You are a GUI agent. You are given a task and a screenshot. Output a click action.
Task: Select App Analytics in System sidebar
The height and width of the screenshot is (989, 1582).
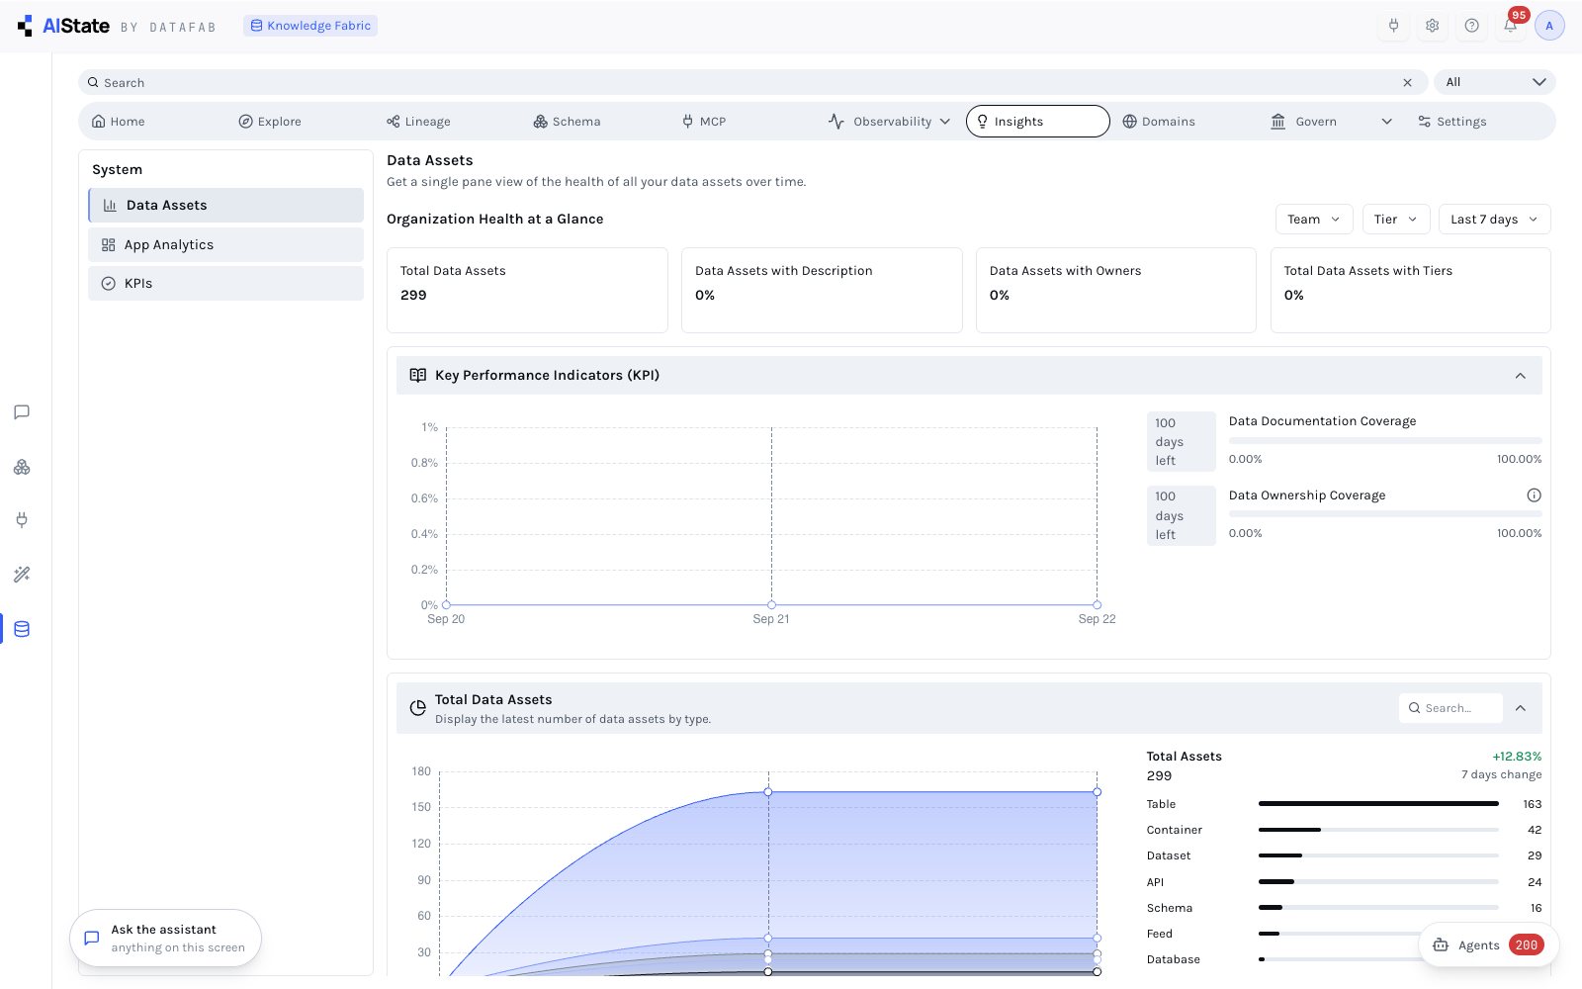(225, 245)
